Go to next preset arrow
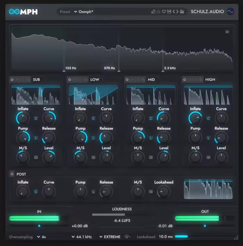This screenshot has width=243, height=246. (x=177, y=12)
